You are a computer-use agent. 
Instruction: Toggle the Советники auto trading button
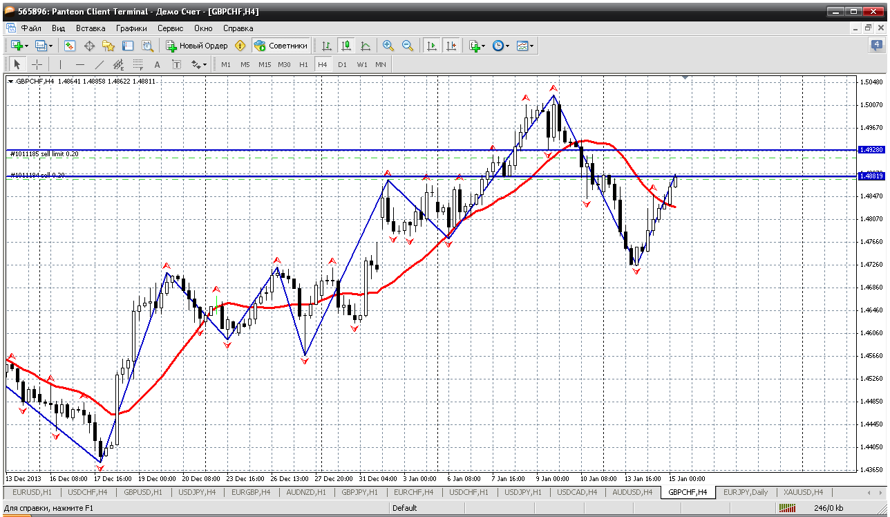tap(281, 46)
